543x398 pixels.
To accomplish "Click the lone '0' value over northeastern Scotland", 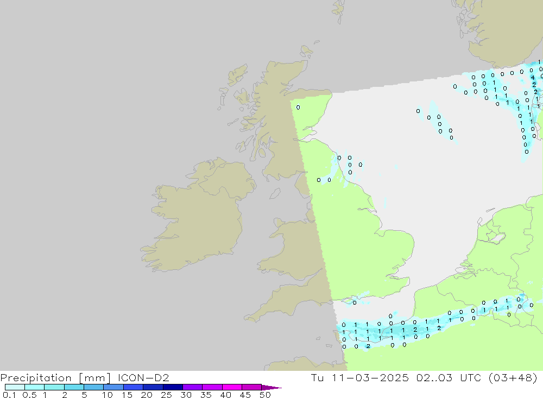I will click(x=298, y=108).
